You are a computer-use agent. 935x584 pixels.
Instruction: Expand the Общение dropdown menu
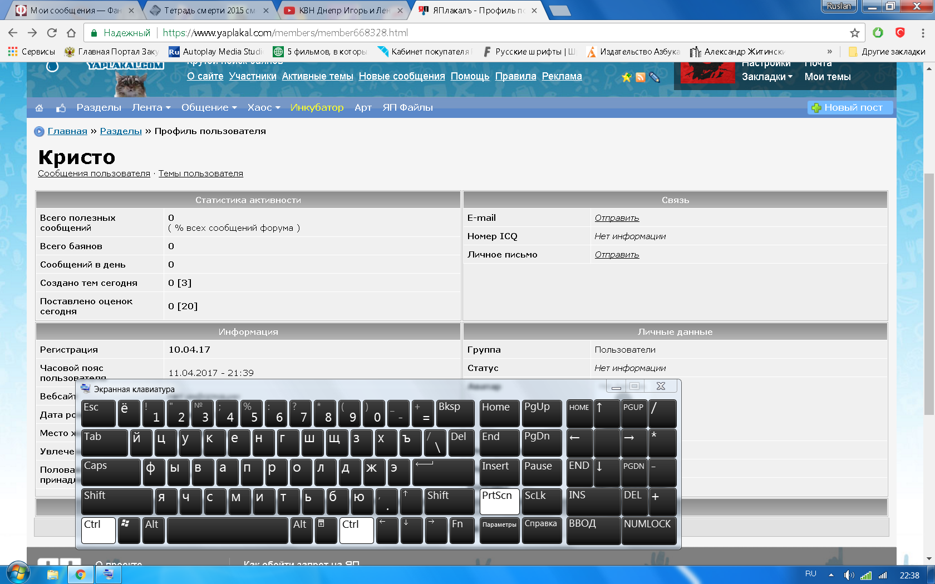[x=209, y=108]
